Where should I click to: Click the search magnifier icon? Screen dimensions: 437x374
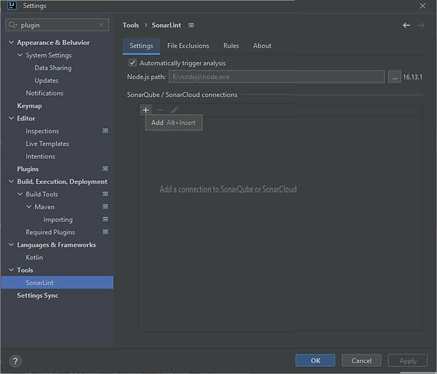(12, 25)
